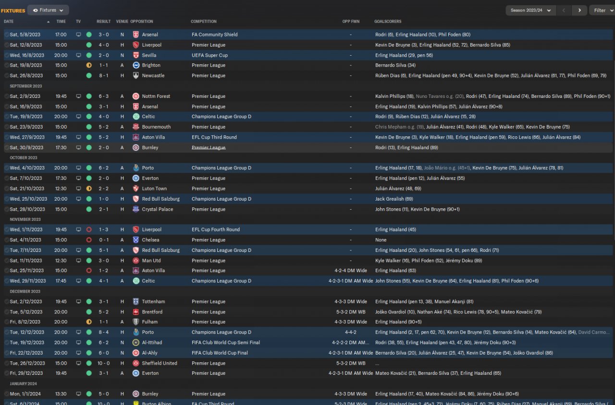Select the Everton opposition name on 7/10/2023
The height and width of the screenshot is (405, 615).
(x=150, y=179)
